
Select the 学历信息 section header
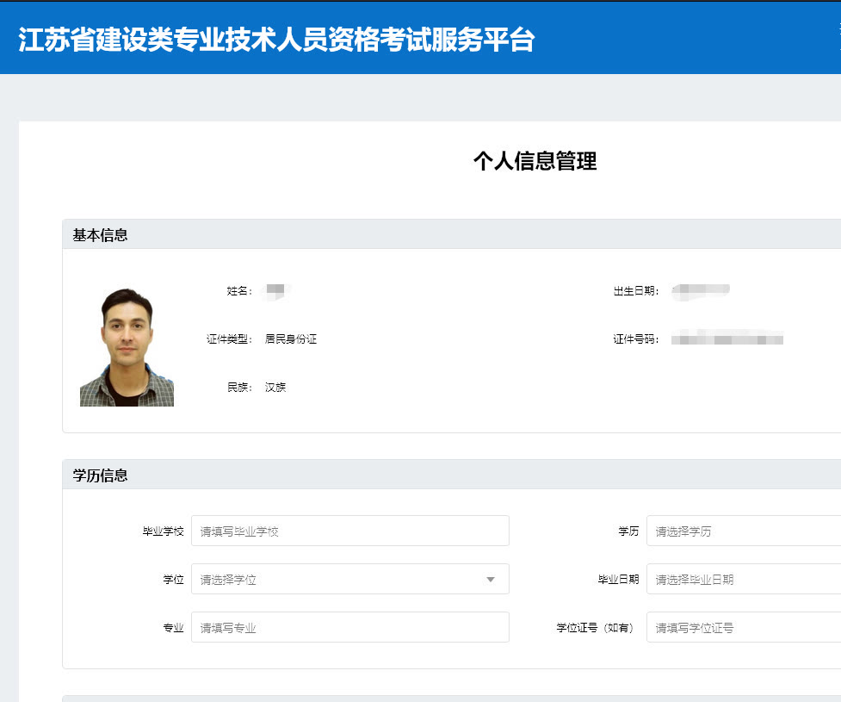click(101, 475)
